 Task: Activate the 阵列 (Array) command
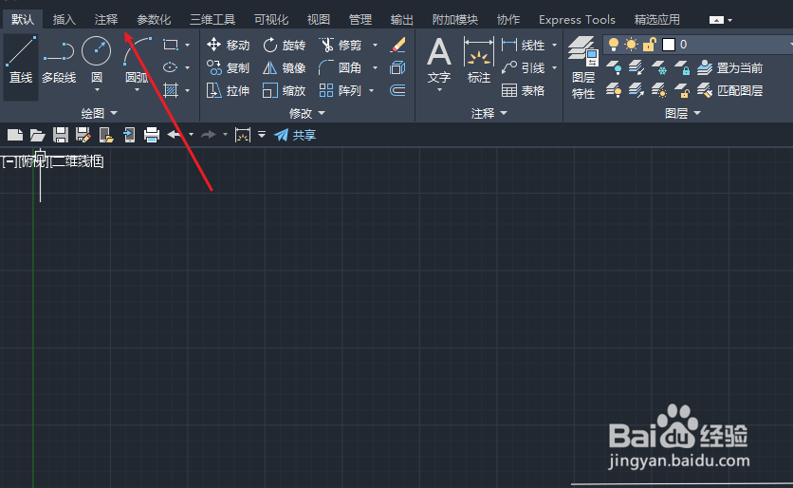click(341, 90)
